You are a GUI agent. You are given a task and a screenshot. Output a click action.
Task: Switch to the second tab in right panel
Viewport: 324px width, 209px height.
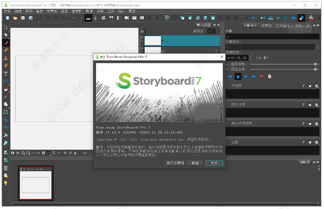tap(266, 25)
